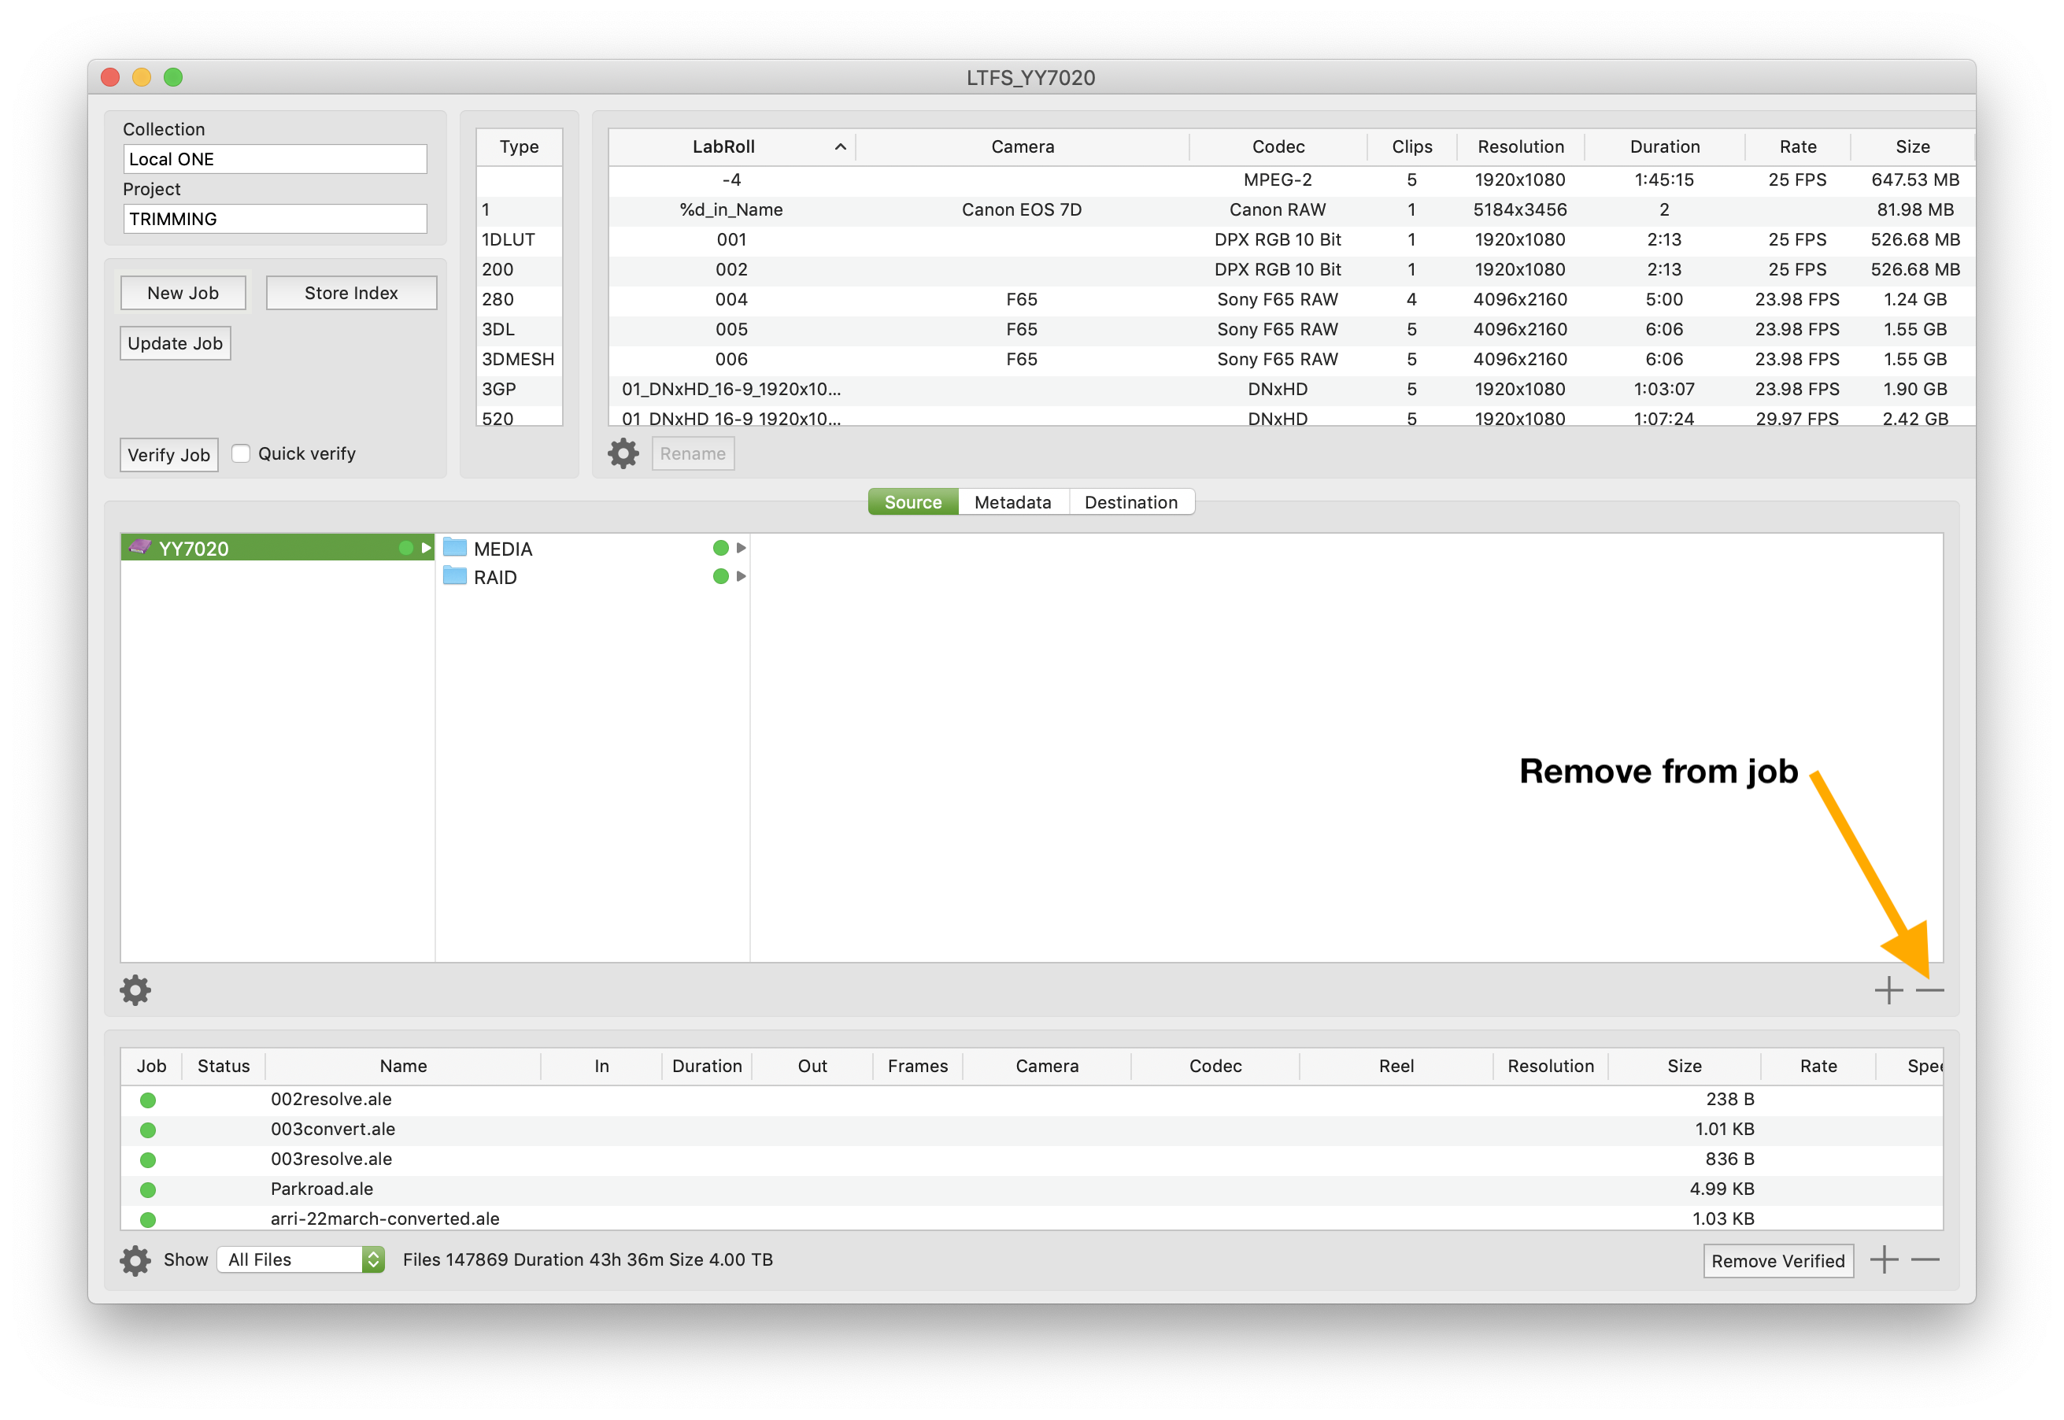
Task: Open the gear menu beside Rename
Action: (x=623, y=453)
